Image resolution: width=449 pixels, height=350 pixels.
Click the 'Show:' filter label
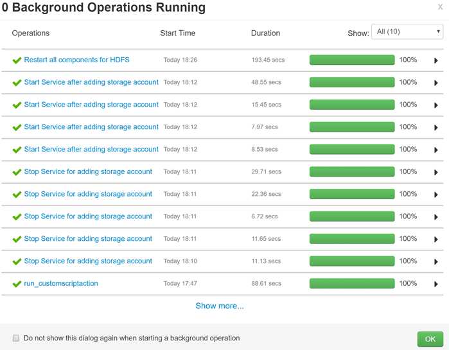(358, 33)
